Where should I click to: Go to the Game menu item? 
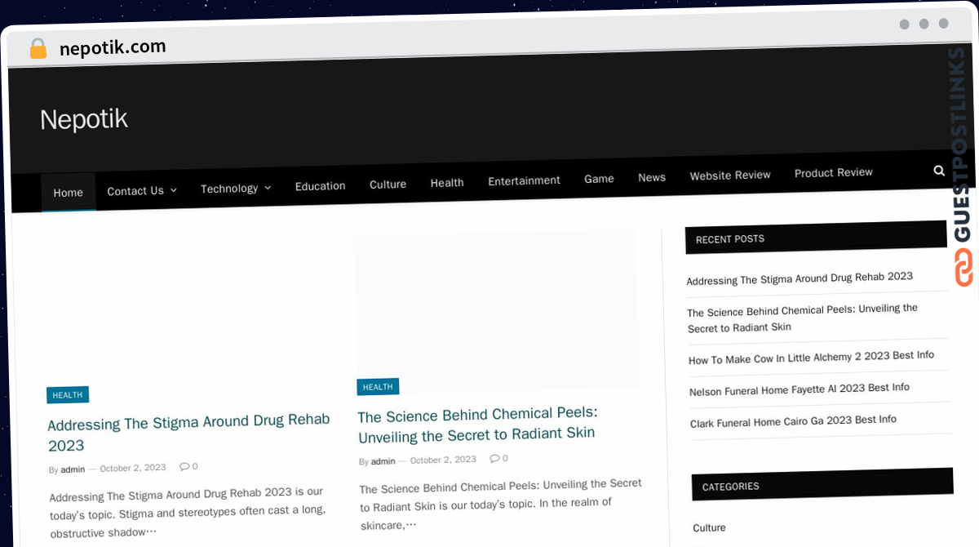point(599,179)
